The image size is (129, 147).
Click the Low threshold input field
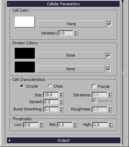point(31,125)
